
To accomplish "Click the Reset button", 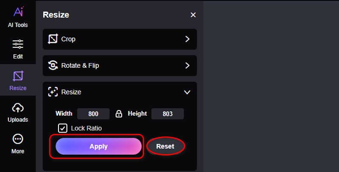I will [165, 146].
